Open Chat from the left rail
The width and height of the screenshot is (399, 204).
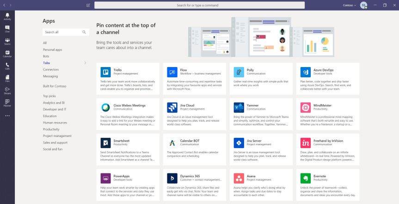coord(7,29)
